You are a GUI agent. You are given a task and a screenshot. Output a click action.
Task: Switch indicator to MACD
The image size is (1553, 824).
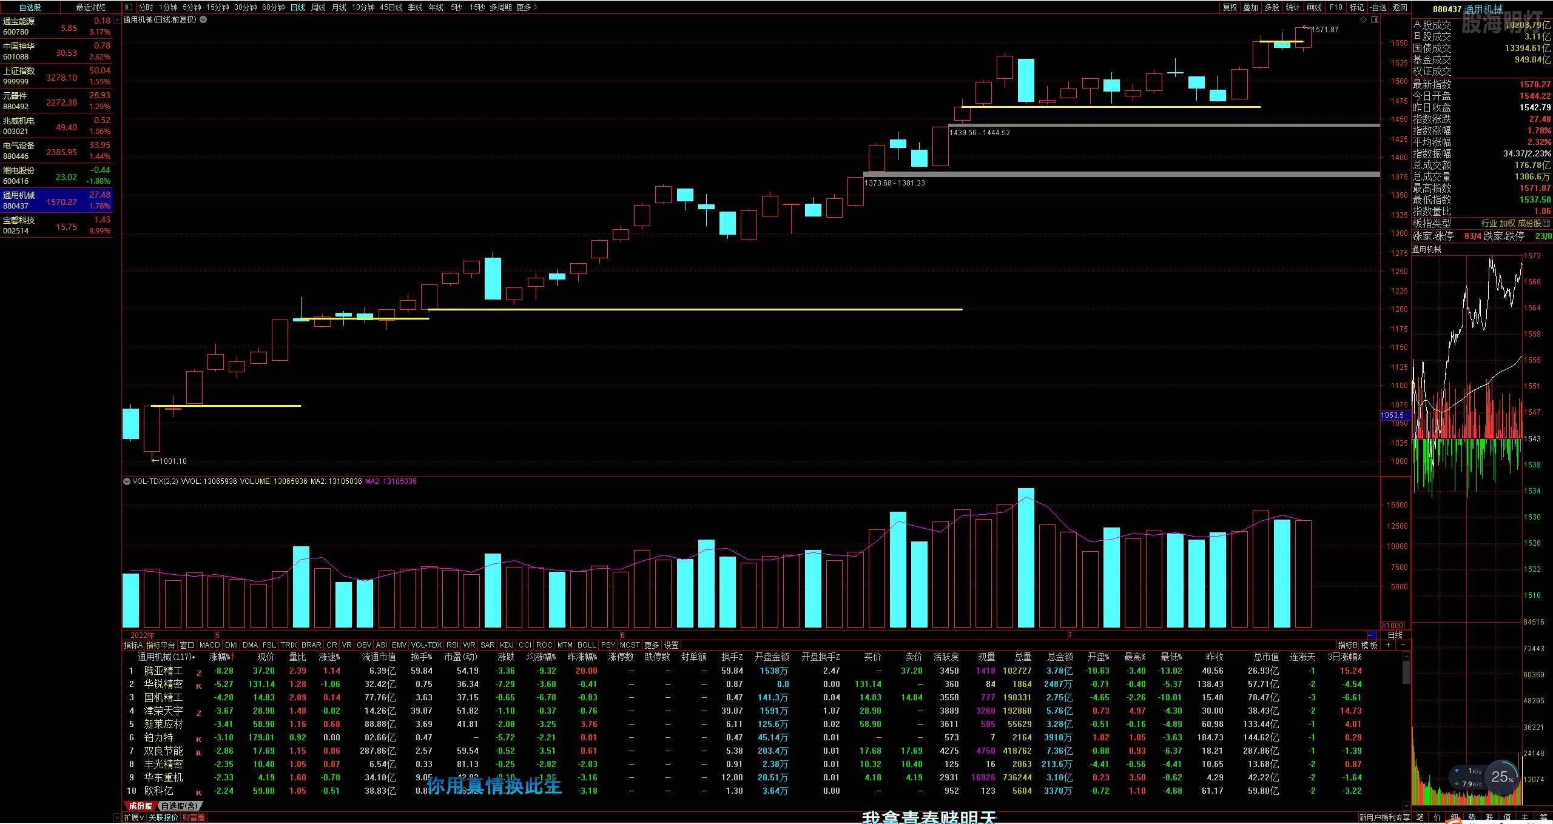pos(210,645)
